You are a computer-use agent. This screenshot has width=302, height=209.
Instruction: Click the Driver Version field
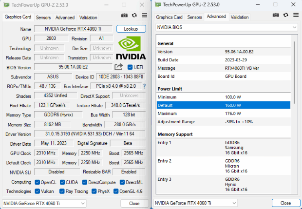pyautogui.click(x=90, y=134)
